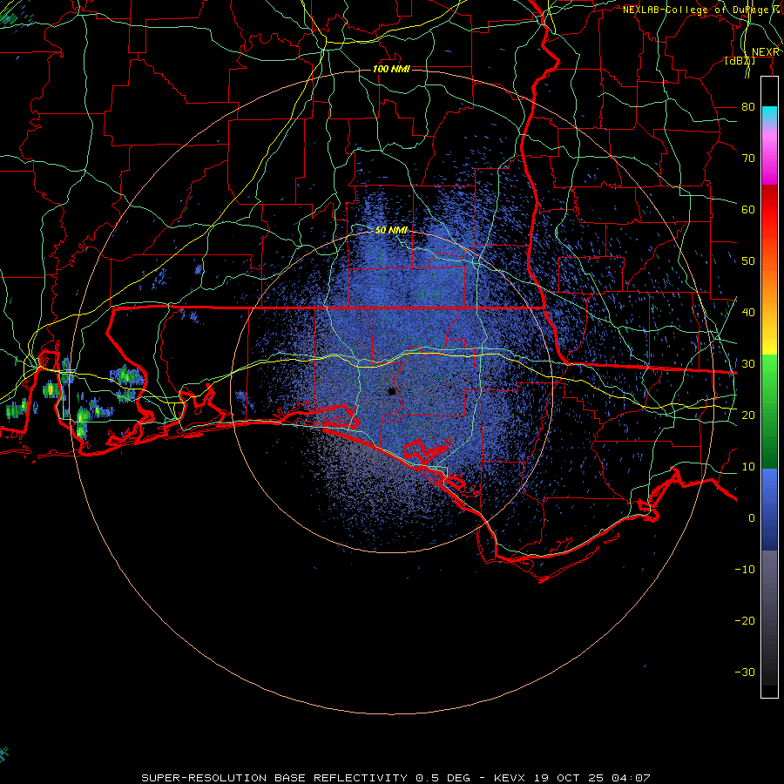
Task: Click the 80 dBZ scale value
Action: pos(748,107)
